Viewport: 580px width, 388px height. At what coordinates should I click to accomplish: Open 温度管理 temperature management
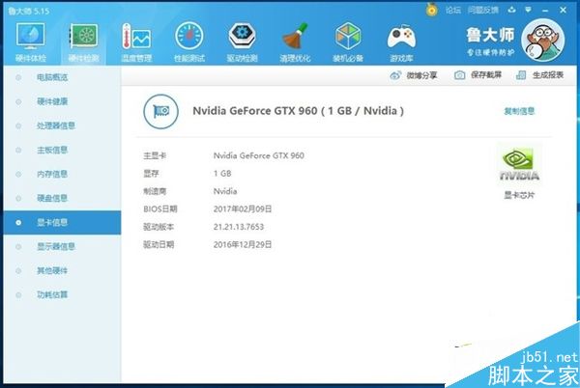tap(136, 42)
